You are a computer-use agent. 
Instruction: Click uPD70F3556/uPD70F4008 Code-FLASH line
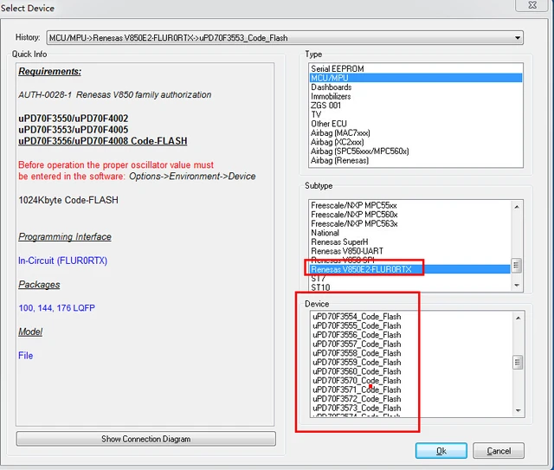(103, 141)
